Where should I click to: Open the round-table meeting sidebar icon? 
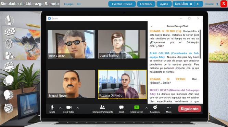click(x=9, y=67)
